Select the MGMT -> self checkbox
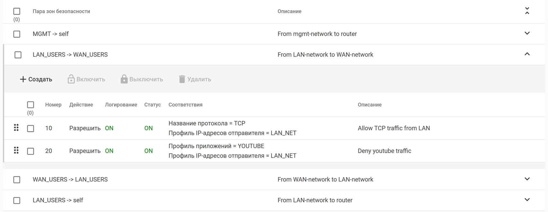Screen dimensions: 548x212 (17, 34)
